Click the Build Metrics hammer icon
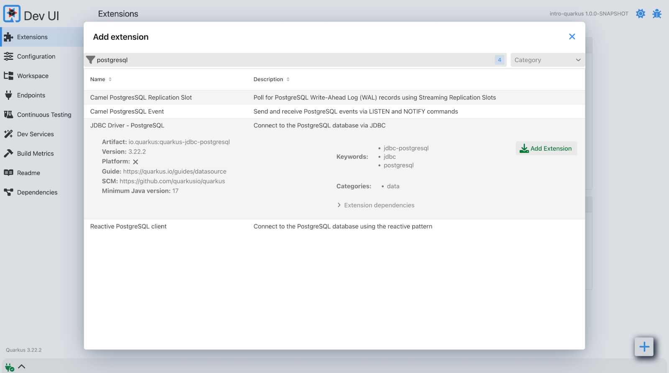The width and height of the screenshot is (669, 373). [8, 154]
